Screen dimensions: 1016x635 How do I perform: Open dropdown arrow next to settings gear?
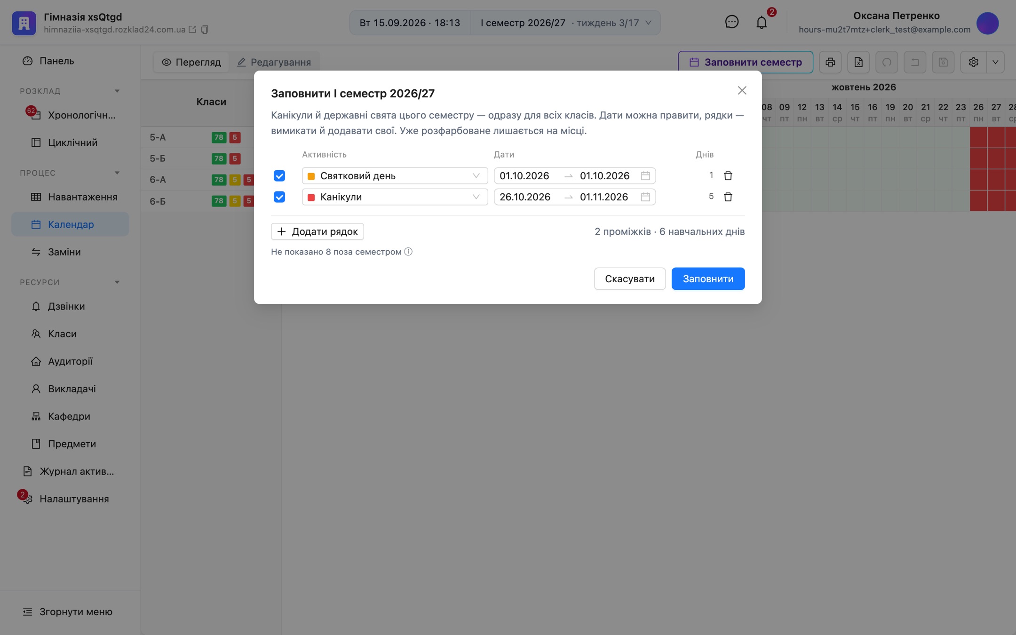click(x=995, y=62)
